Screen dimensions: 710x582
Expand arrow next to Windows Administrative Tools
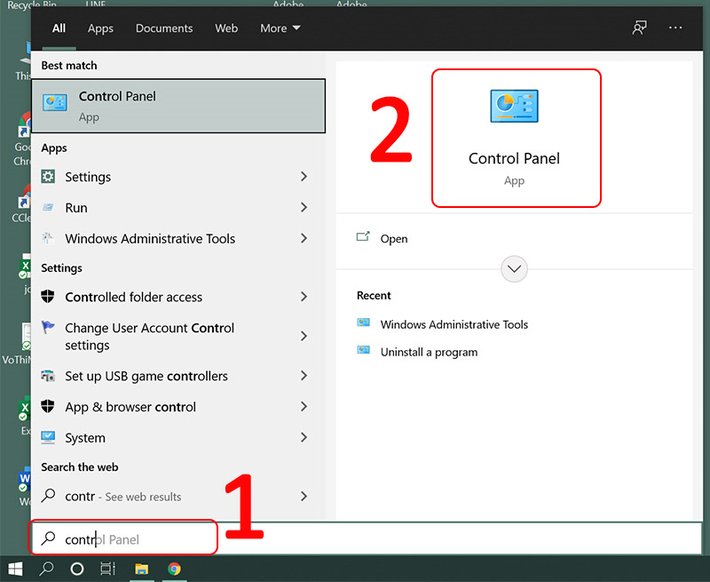click(304, 238)
